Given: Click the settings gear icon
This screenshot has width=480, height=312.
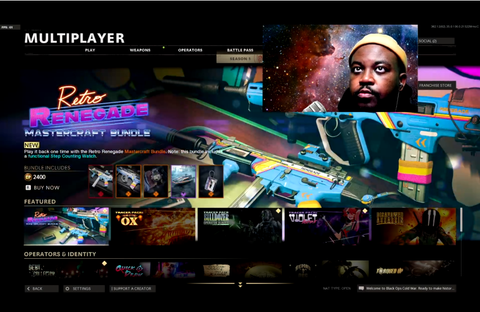Looking at the screenshot, I should pyautogui.click(x=67, y=288).
